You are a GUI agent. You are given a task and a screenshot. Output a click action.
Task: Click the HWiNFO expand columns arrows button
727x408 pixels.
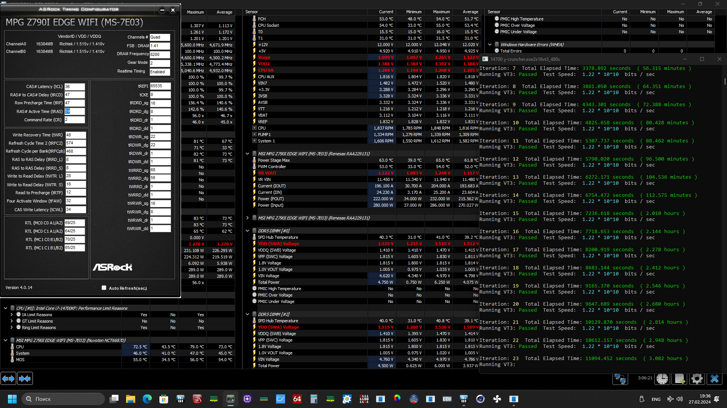(x=8, y=378)
